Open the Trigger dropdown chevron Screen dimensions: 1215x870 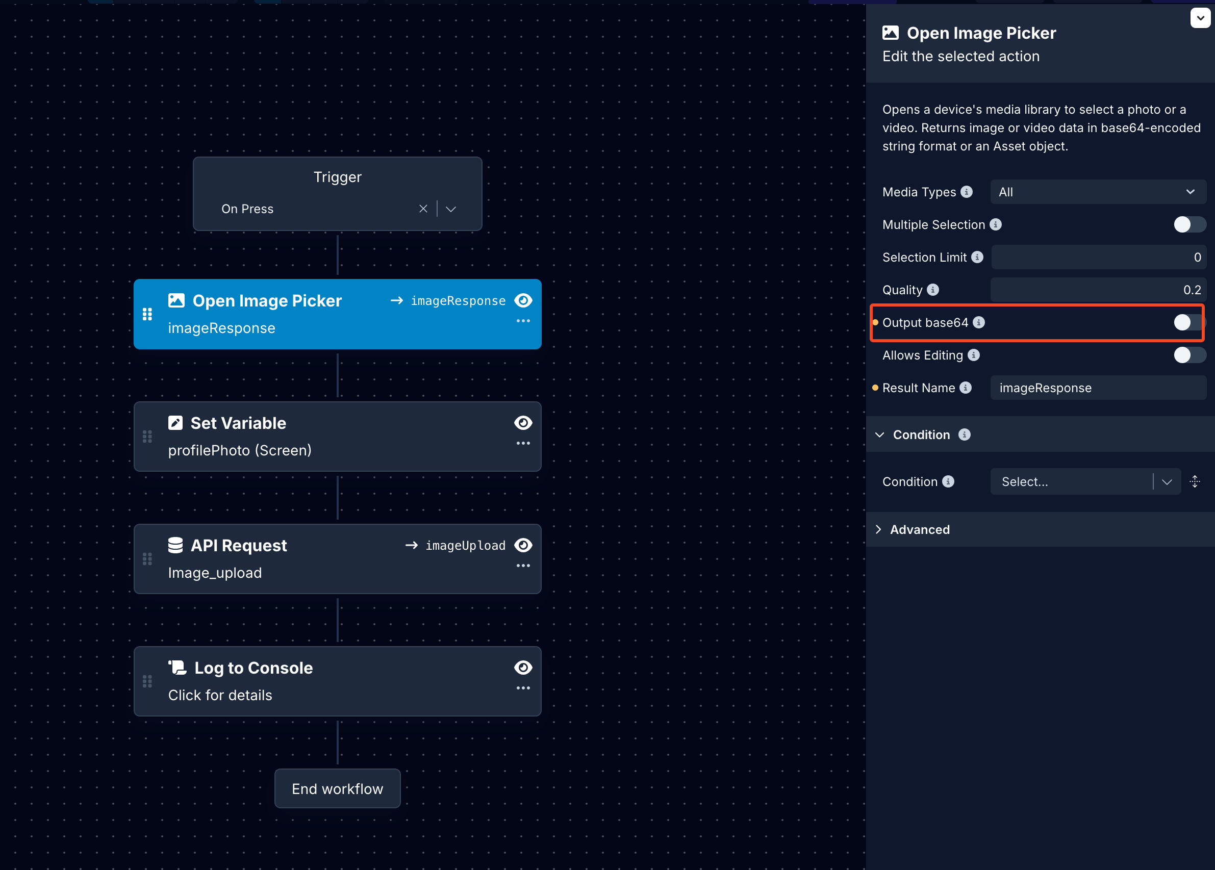pyautogui.click(x=451, y=209)
